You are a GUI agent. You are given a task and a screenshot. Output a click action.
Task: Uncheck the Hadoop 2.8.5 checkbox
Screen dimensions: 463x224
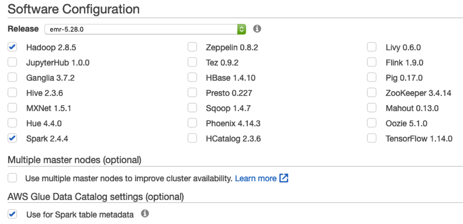coord(12,47)
